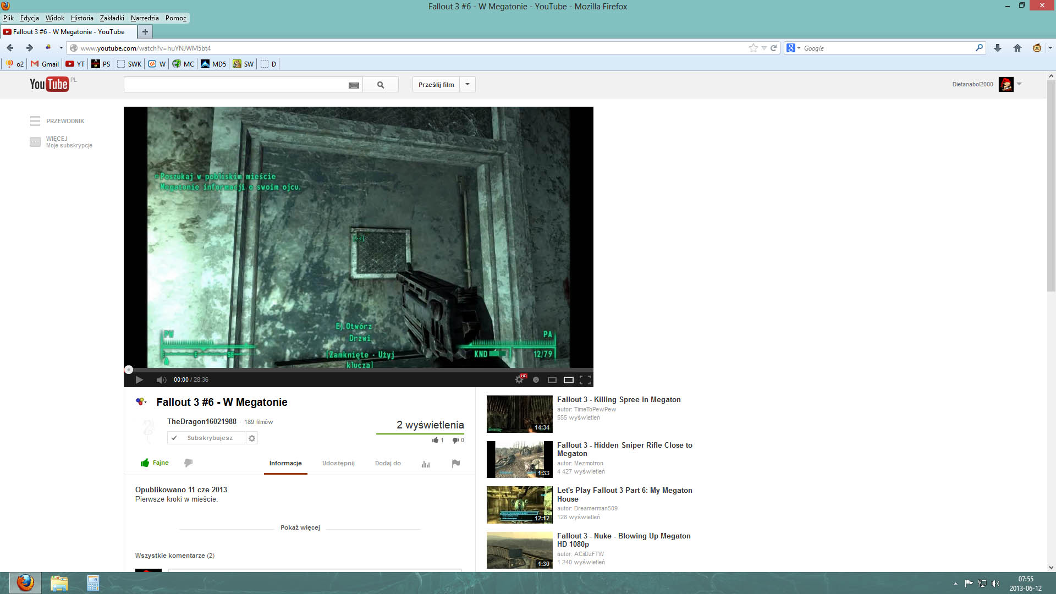
Task: Play the video
Action: 139,380
